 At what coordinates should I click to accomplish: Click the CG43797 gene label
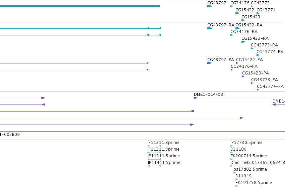[217, 3]
